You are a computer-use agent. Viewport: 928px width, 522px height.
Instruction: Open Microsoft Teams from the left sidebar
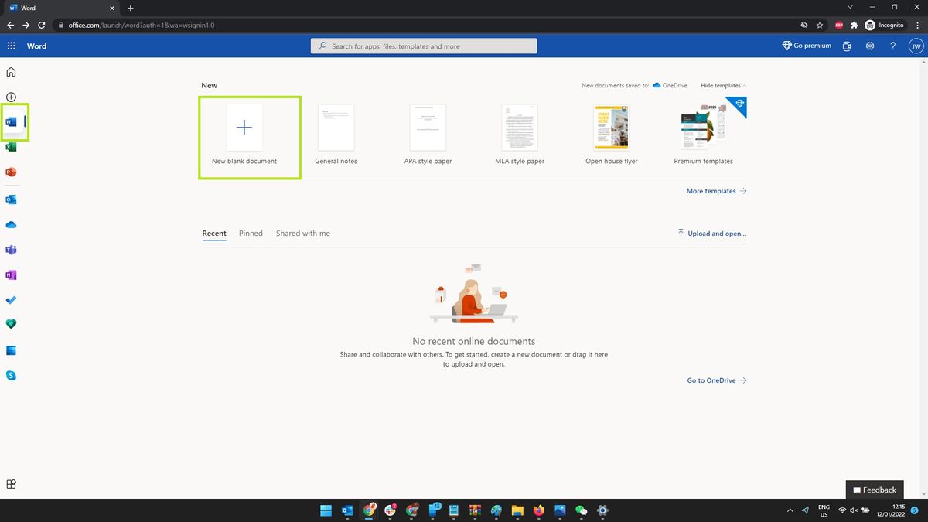coord(11,249)
